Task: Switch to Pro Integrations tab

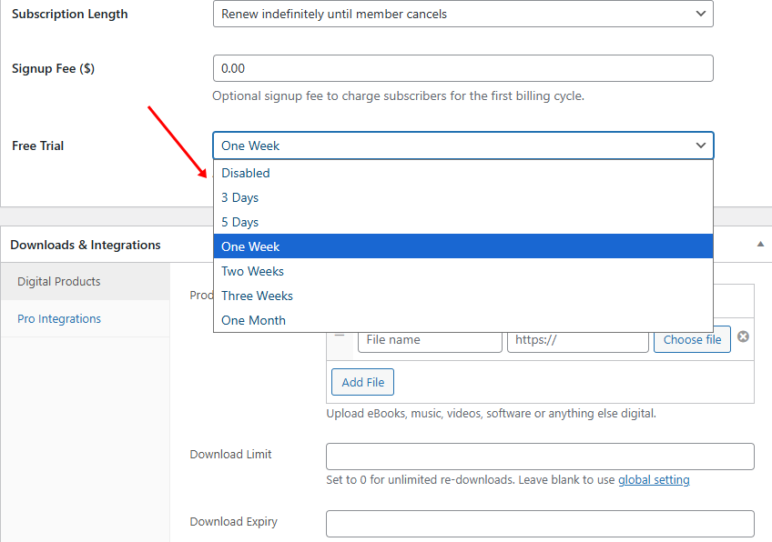Action: 86,318
